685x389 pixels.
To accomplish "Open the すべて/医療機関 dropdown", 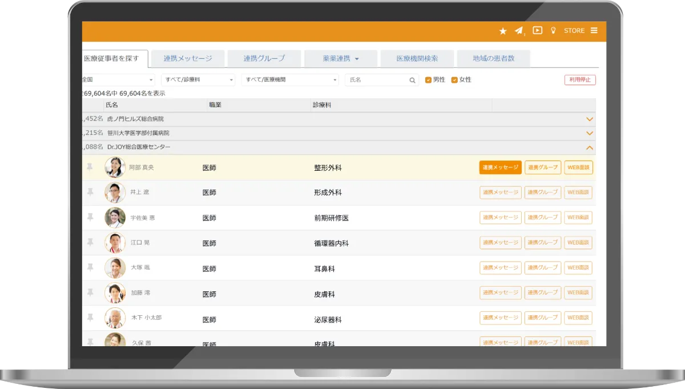I will 290,80.
